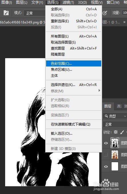Hide the top black-white layer eye
This screenshot has height=194, width=127.
tap(106, 143)
